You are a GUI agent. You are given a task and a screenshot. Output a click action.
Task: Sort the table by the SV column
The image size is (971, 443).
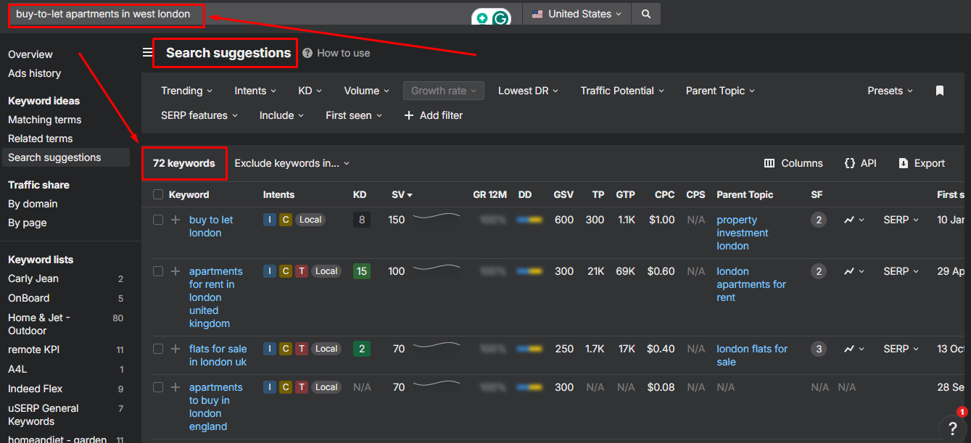(402, 194)
